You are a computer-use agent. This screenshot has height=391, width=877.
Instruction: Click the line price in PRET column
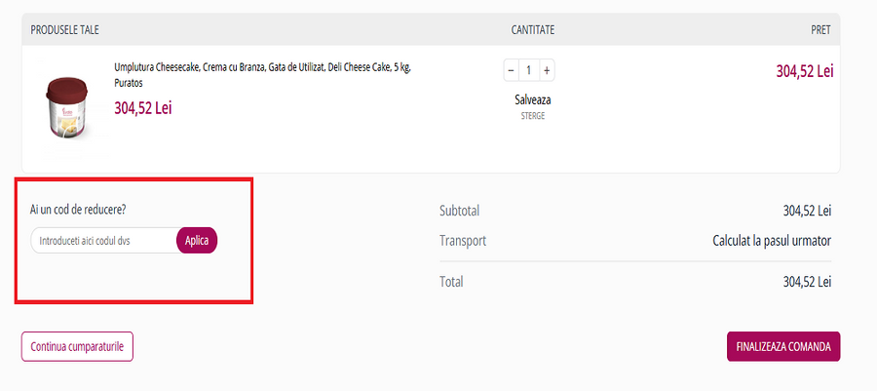(x=804, y=71)
